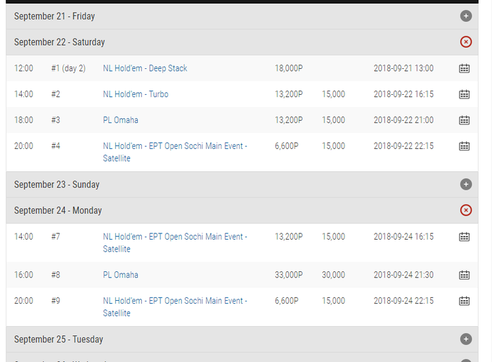This screenshot has width=492, height=362.
Task: Click the September 23 - Sunday header
Action: click(x=57, y=184)
